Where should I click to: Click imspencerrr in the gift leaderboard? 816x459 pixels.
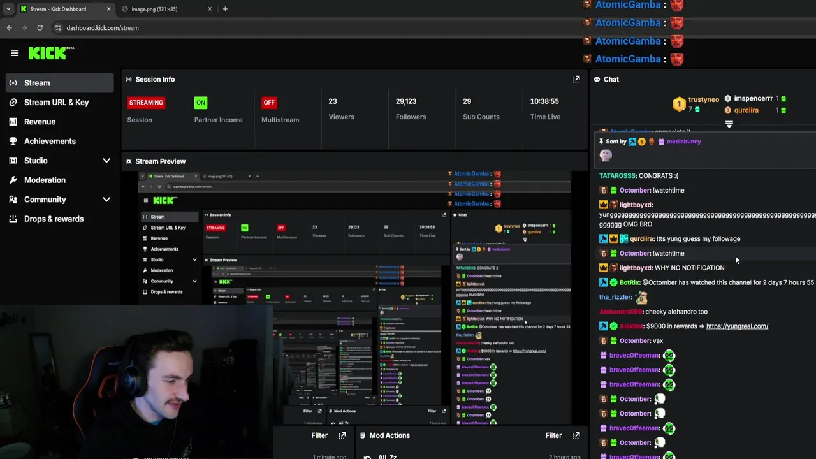754,99
